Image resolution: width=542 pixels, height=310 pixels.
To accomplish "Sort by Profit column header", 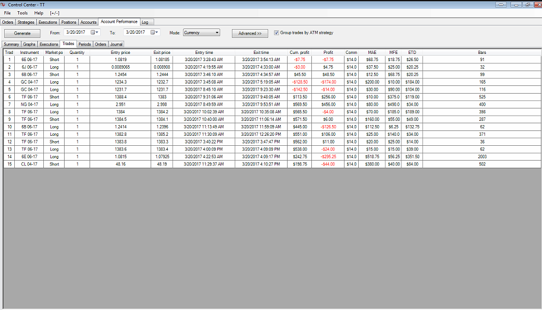I will coord(328,53).
